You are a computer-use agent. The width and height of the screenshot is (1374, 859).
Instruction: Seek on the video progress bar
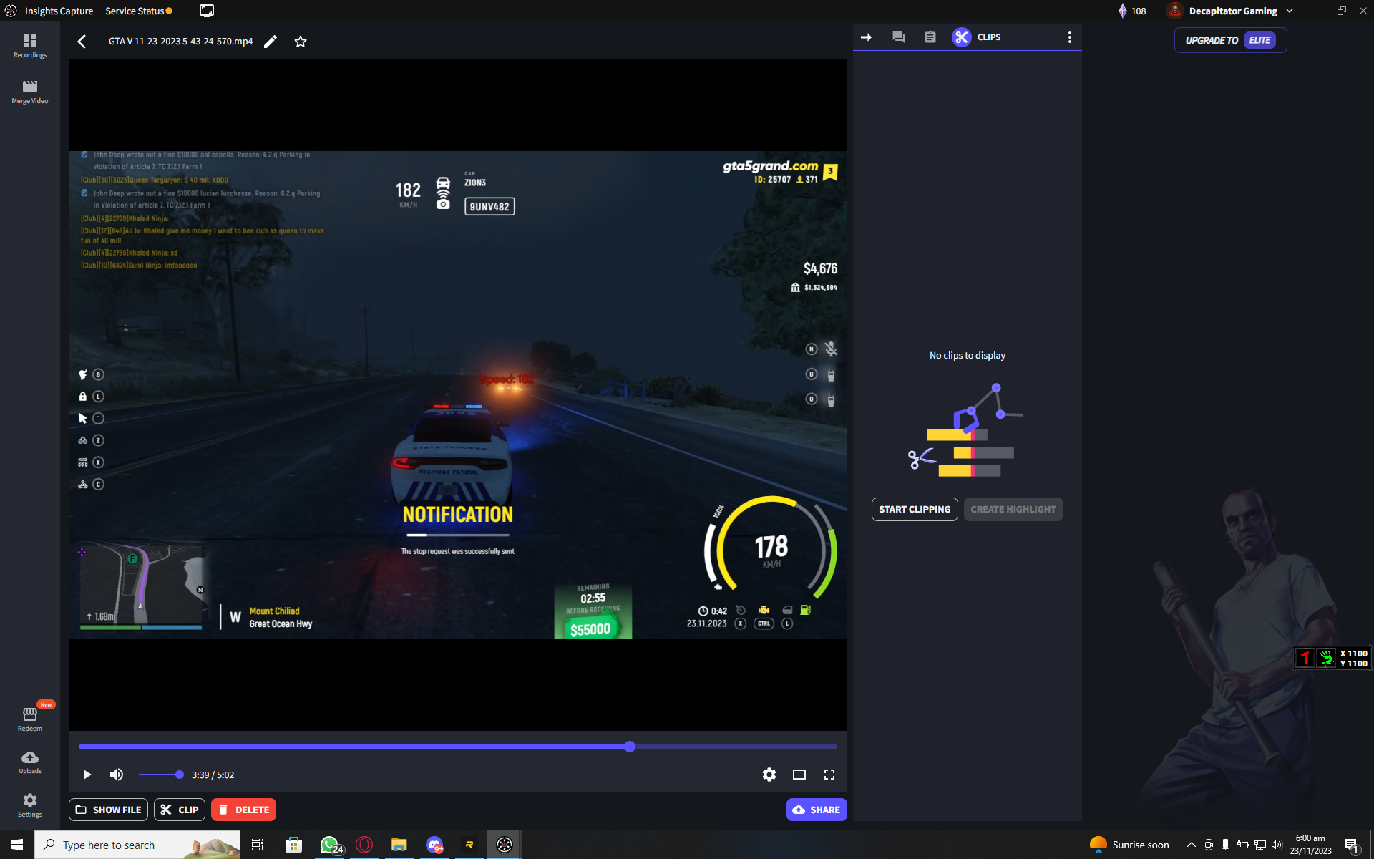tap(458, 747)
